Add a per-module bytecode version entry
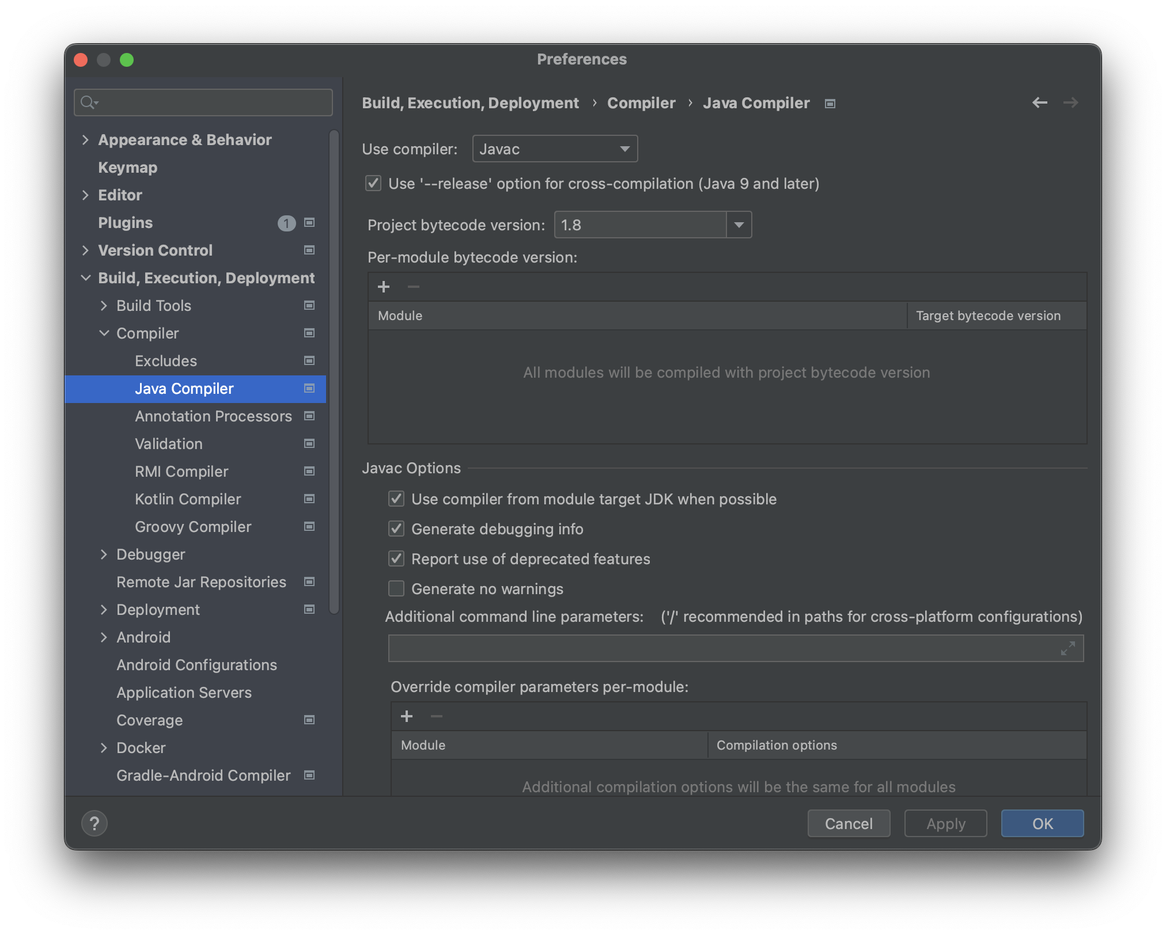This screenshot has height=935, width=1166. click(x=384, y=287)
